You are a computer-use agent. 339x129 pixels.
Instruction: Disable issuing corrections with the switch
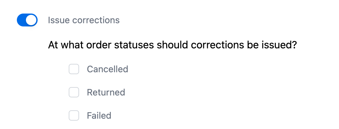[x=27, y=20]
